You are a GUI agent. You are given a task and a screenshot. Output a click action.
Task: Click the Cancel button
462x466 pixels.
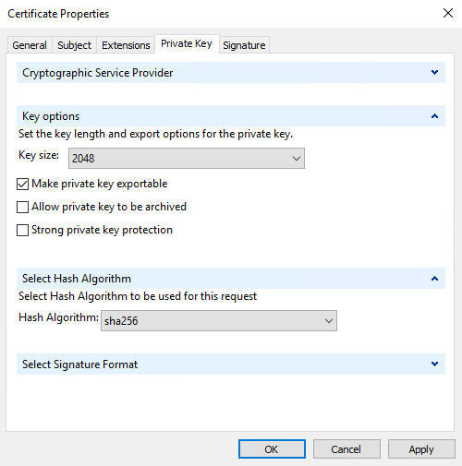click(346, 449)
